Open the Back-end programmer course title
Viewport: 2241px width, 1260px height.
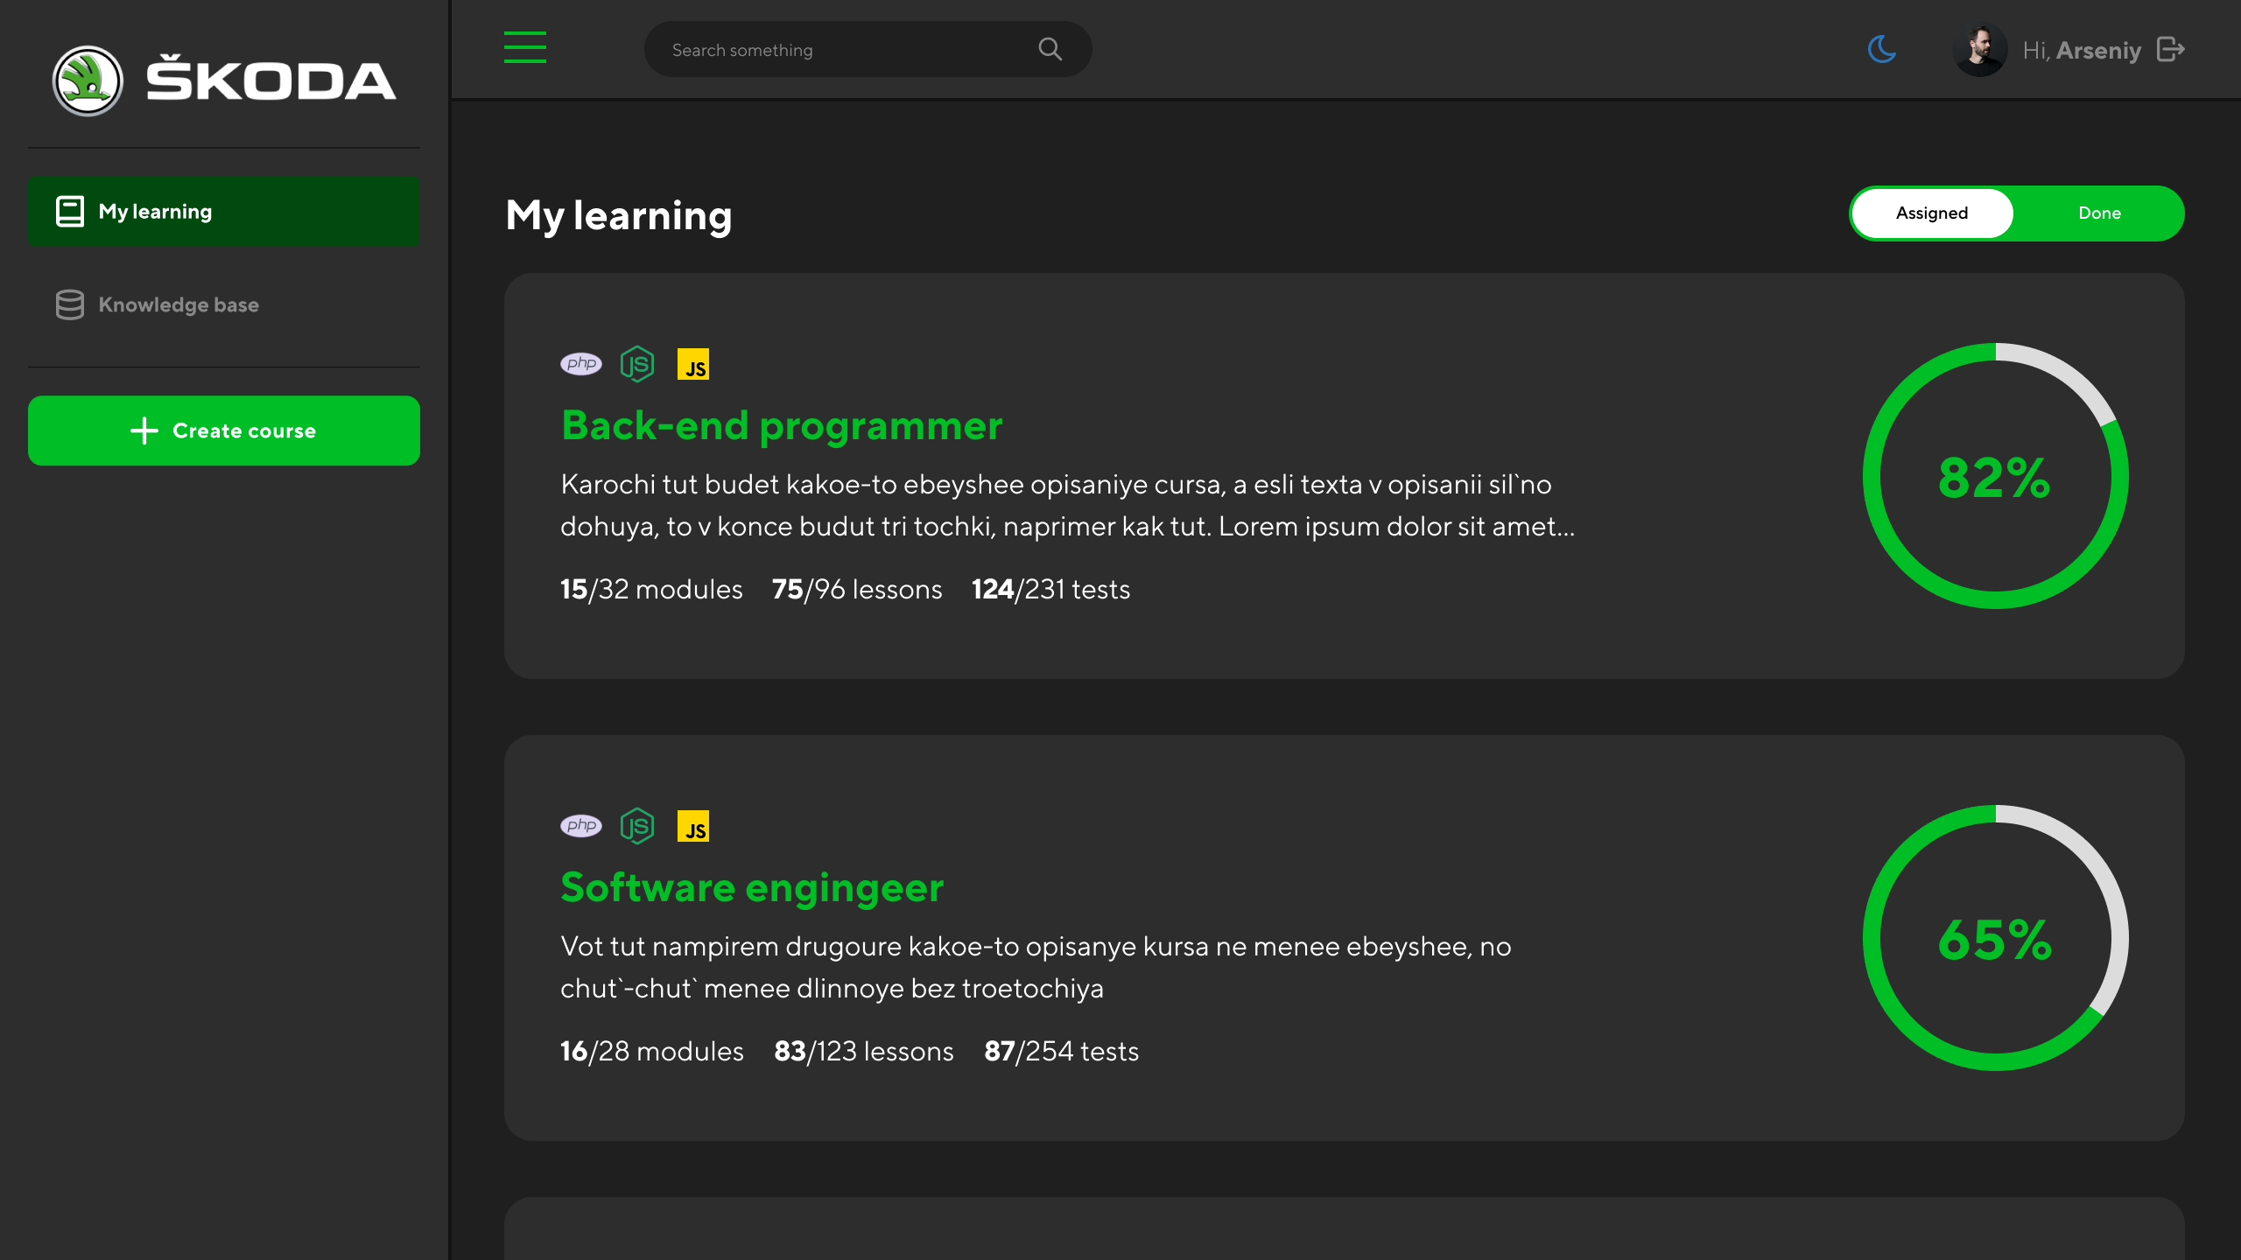coord(782,426)
